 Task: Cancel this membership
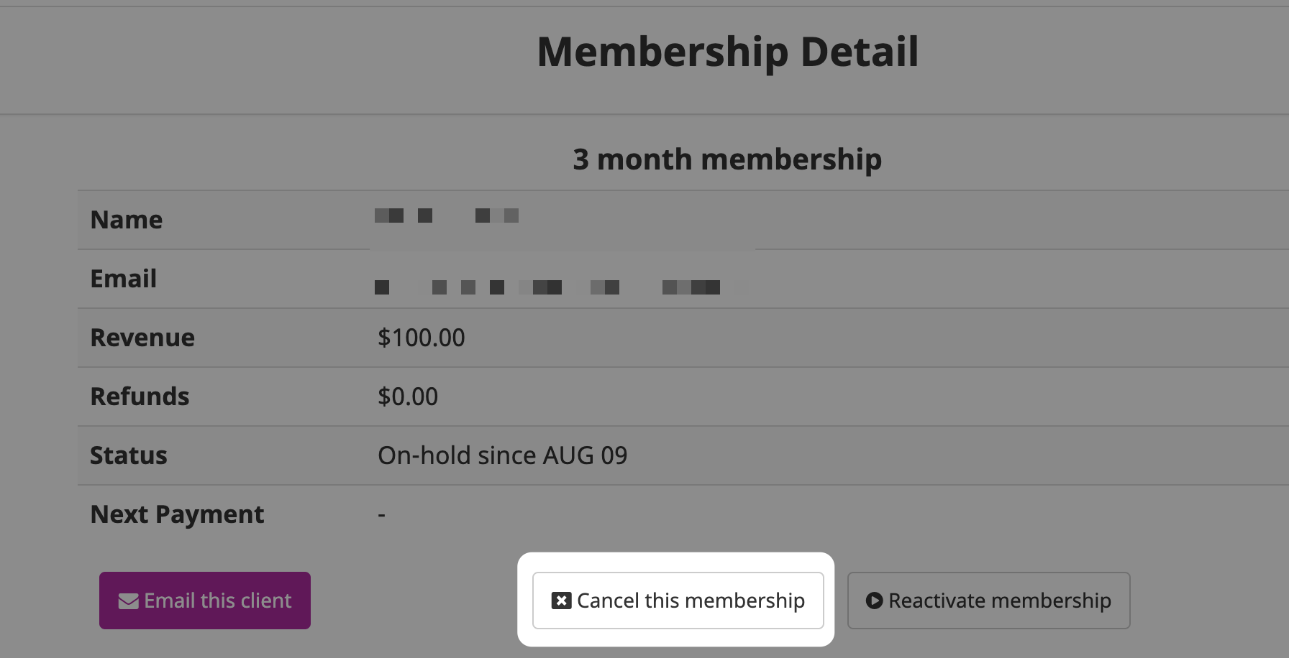(678, 601)
